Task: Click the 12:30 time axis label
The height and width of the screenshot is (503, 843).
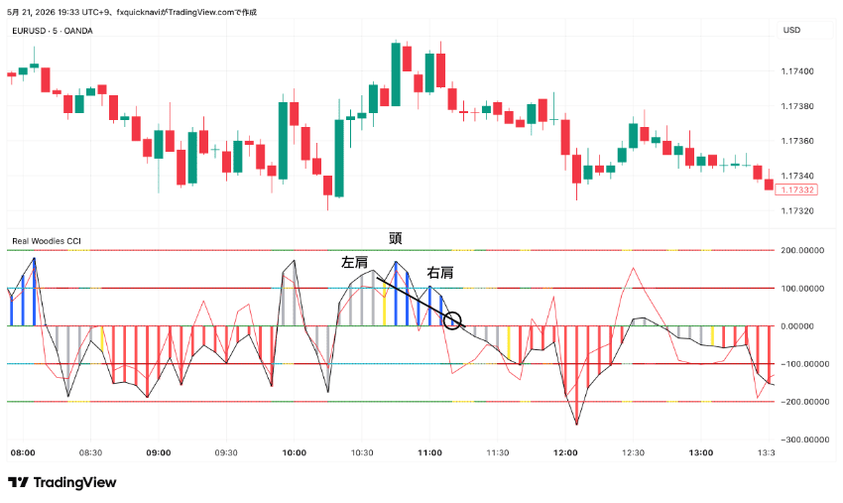Action: [x=633, y=453]
